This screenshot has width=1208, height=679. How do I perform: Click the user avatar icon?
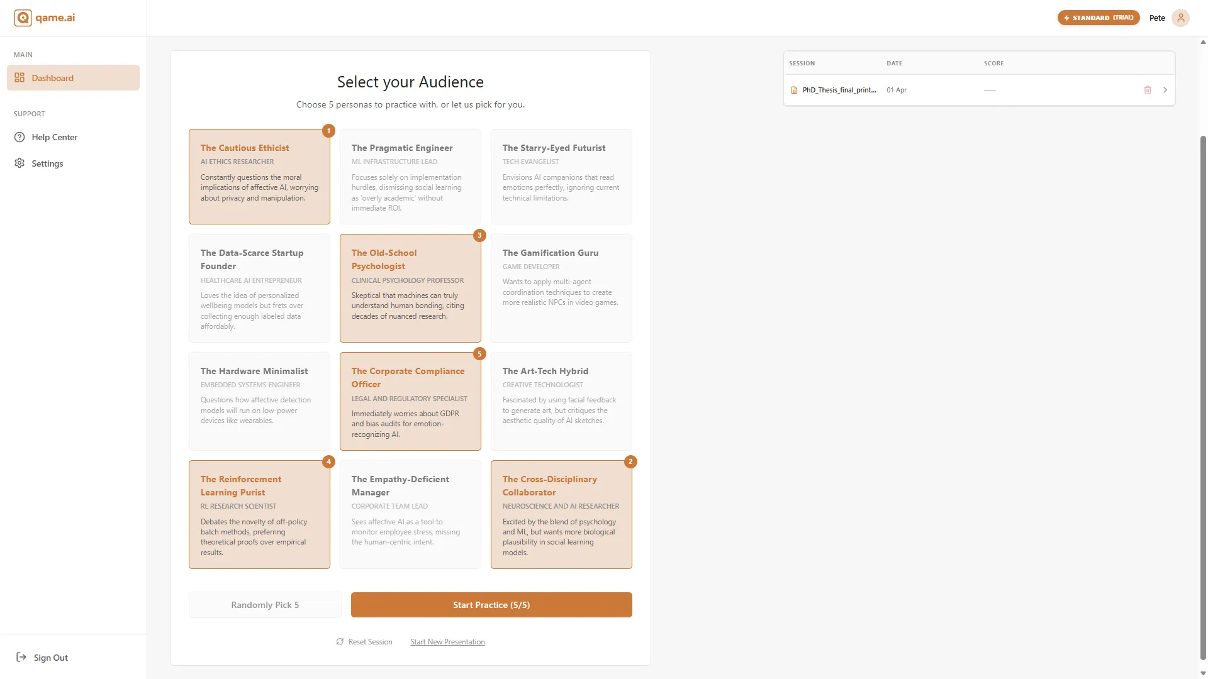pos(1181,18)
